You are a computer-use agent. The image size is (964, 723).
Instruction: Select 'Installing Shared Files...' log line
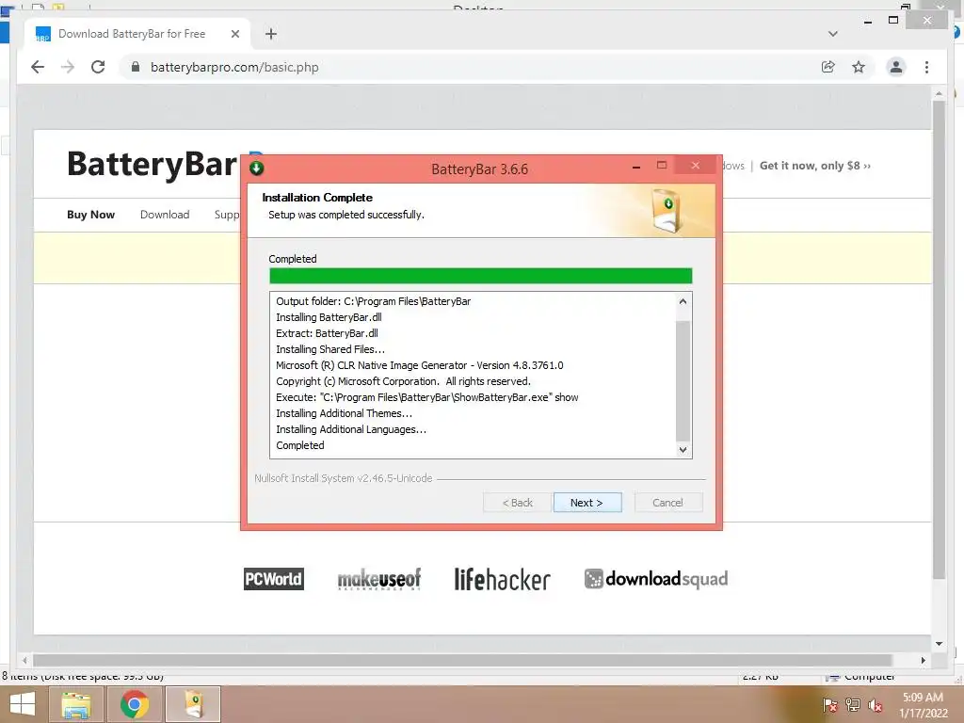point(330,349)
